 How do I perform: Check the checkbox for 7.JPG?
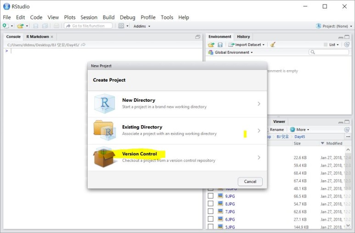210,211
